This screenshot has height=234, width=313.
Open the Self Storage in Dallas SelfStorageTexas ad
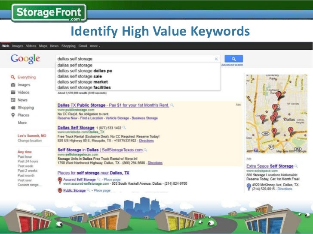100,150
